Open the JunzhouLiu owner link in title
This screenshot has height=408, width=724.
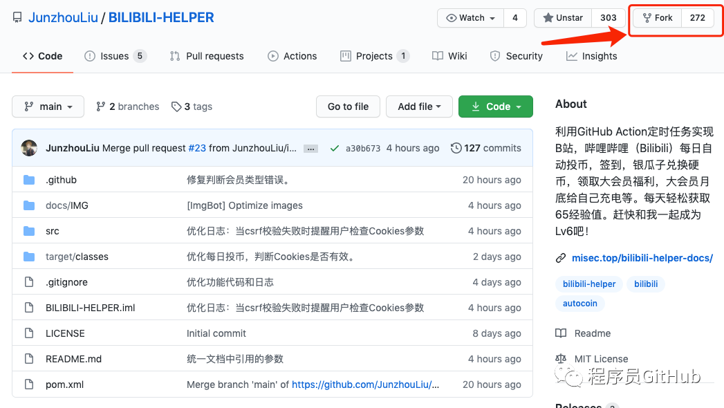63,17
